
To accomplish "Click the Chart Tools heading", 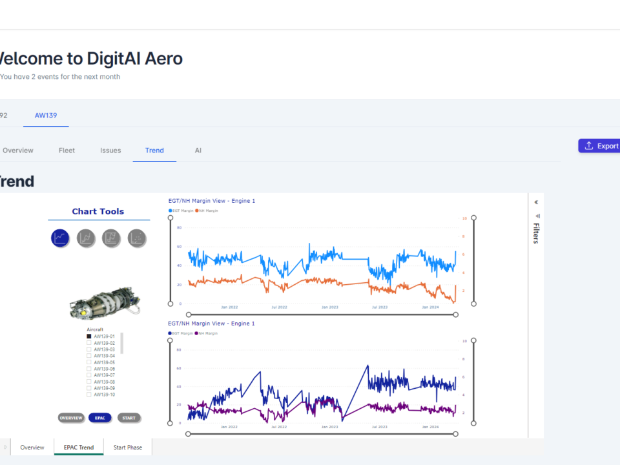I will (x=98, y=212).
